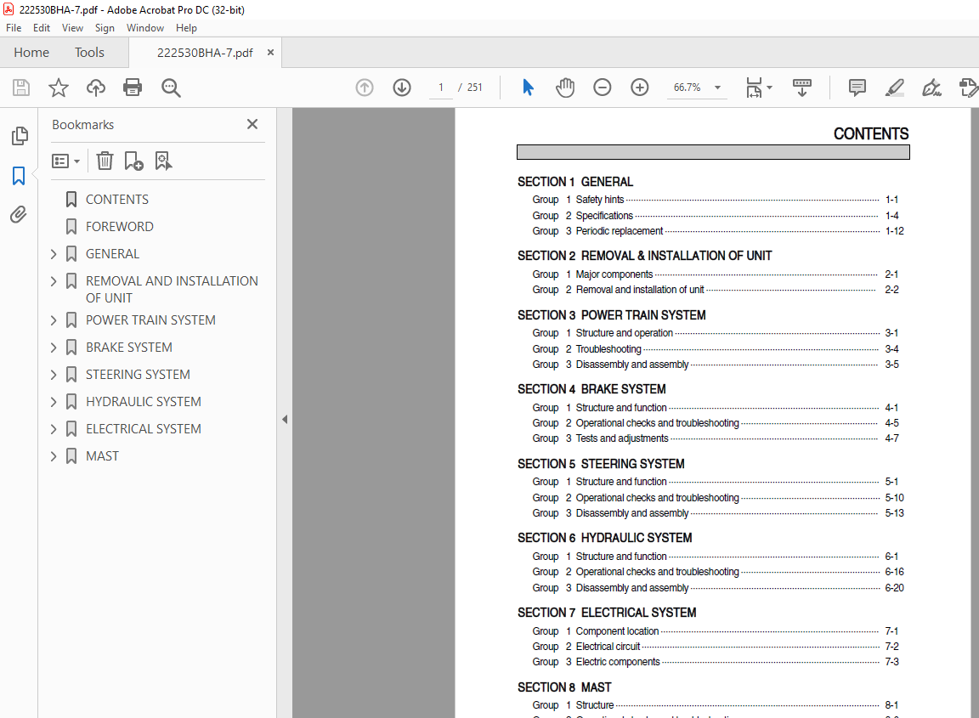The width and height of the screenshot is (979, 718).
Task: Zoom in with the plus button
Action: (x=640, y=88)
